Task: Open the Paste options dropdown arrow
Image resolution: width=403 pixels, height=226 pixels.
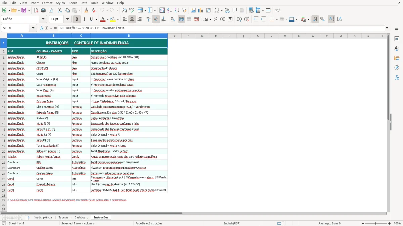Action: (79, 10)
